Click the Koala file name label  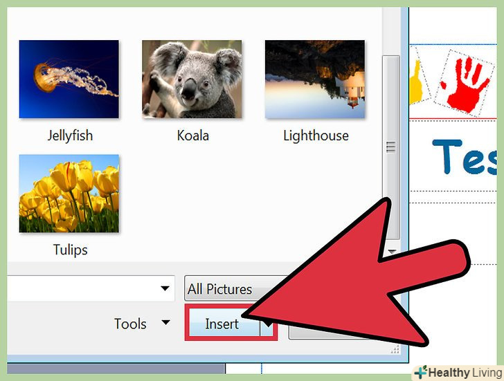tap(193, 136)
